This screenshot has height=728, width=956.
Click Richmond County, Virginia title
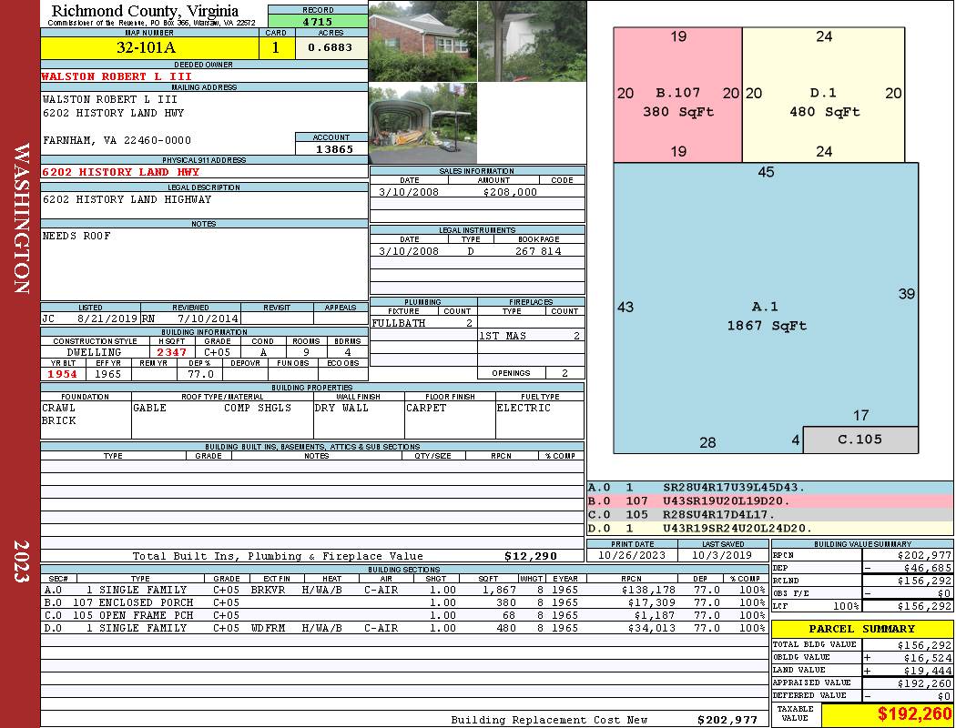tap(145, 11)
